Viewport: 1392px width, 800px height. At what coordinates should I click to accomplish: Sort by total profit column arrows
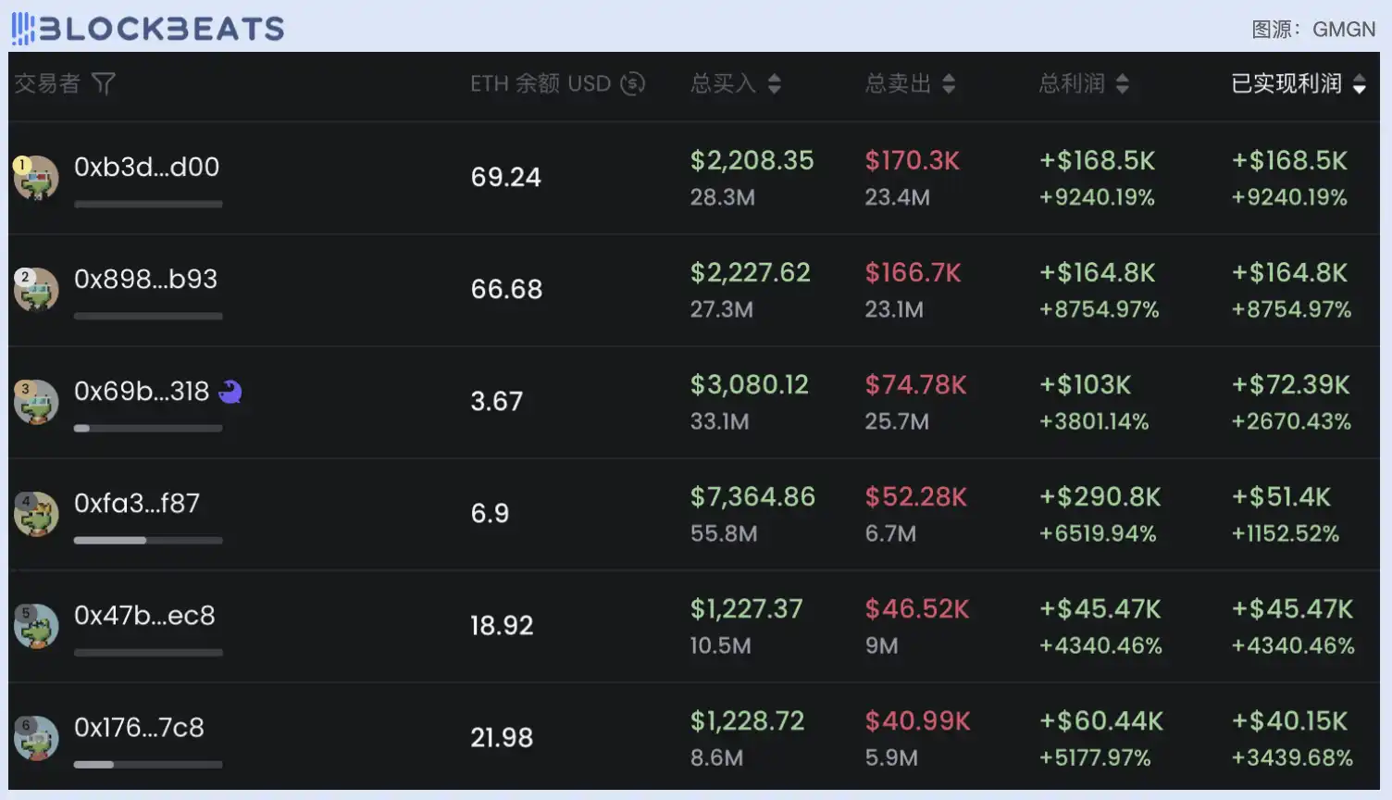coord(1122,84)
